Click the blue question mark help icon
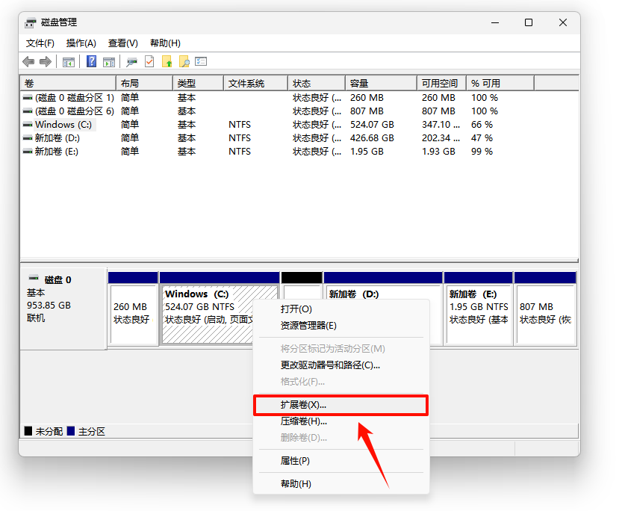The image size is (625, 511). (91, 62)
